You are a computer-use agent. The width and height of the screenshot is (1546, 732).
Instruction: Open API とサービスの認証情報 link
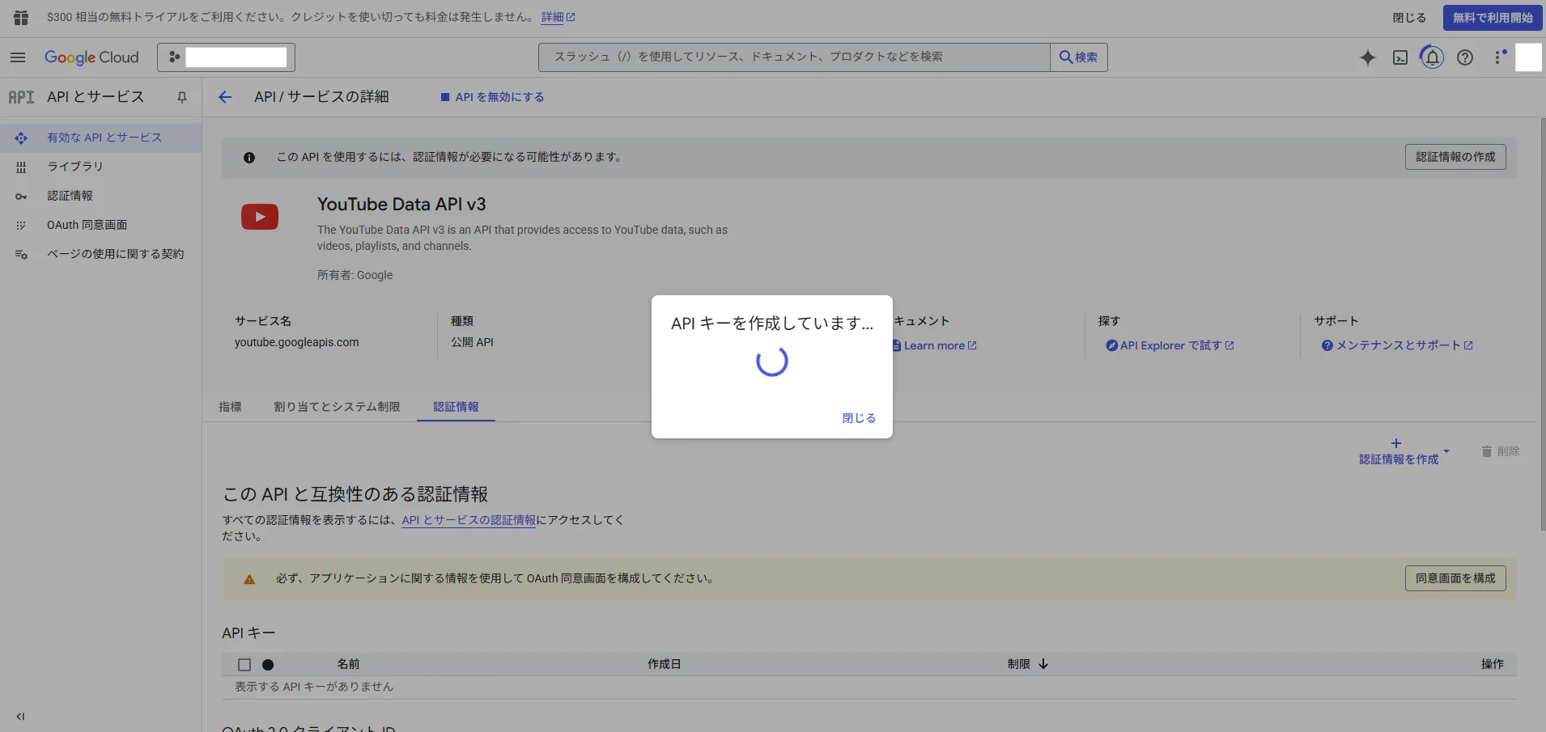[469, 520]
